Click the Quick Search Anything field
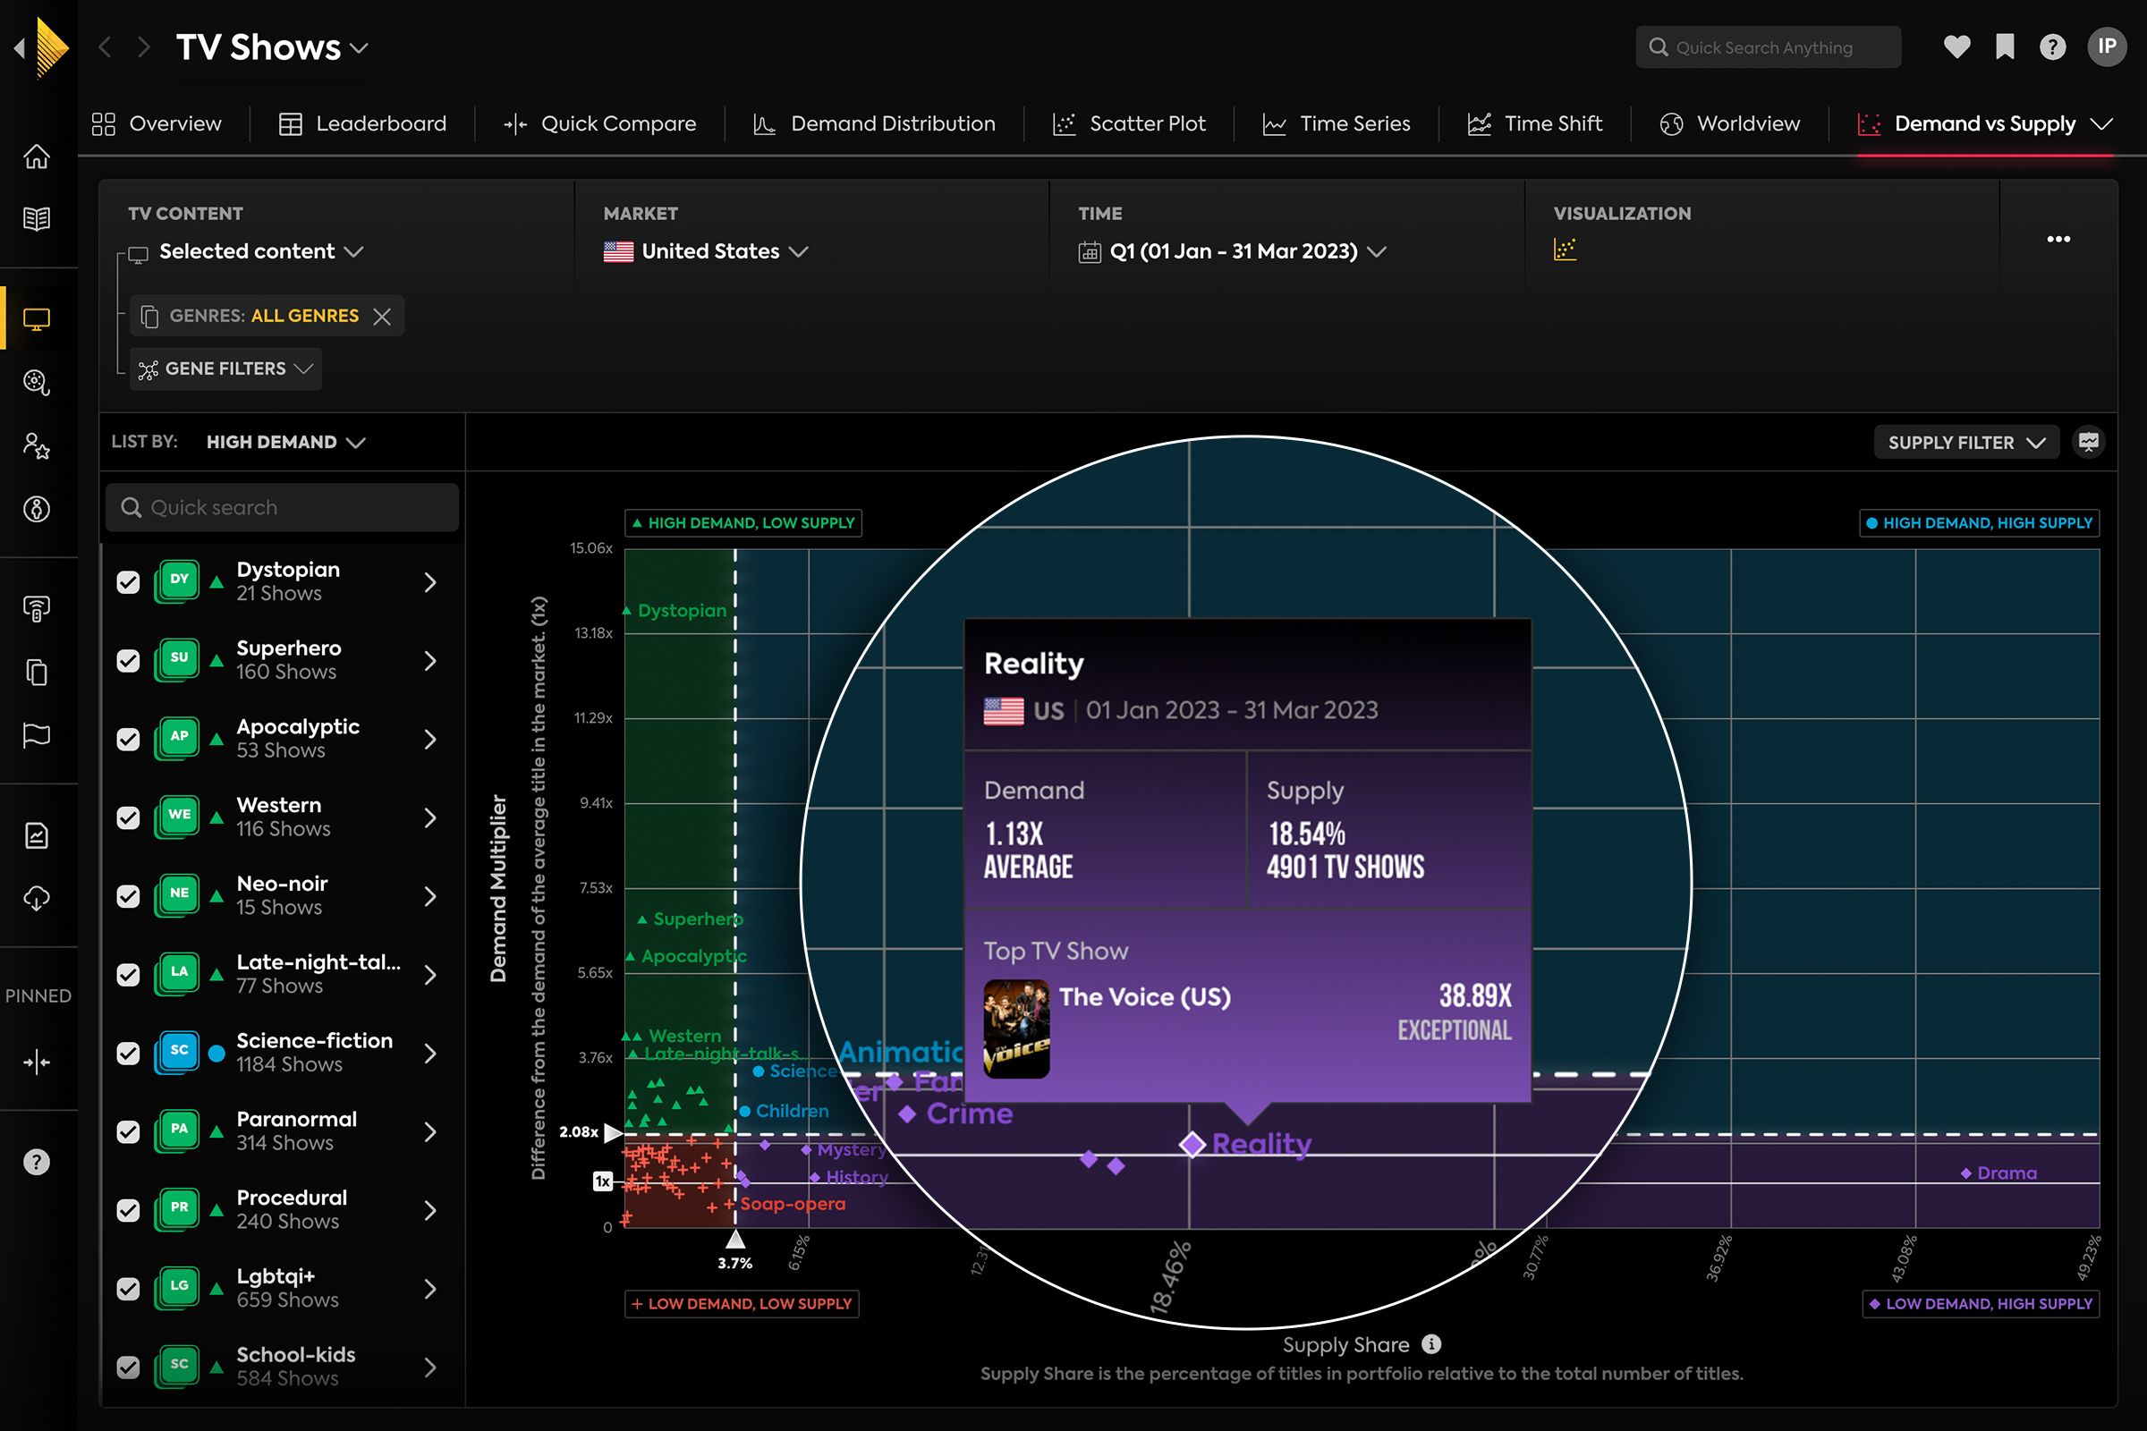2147x1431 pixels. click(x=1769, y=47)
